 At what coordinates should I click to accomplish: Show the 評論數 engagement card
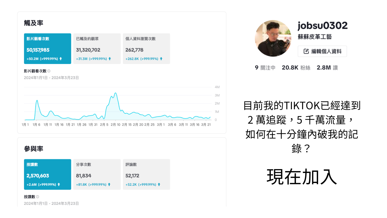(x=147, y=174)
